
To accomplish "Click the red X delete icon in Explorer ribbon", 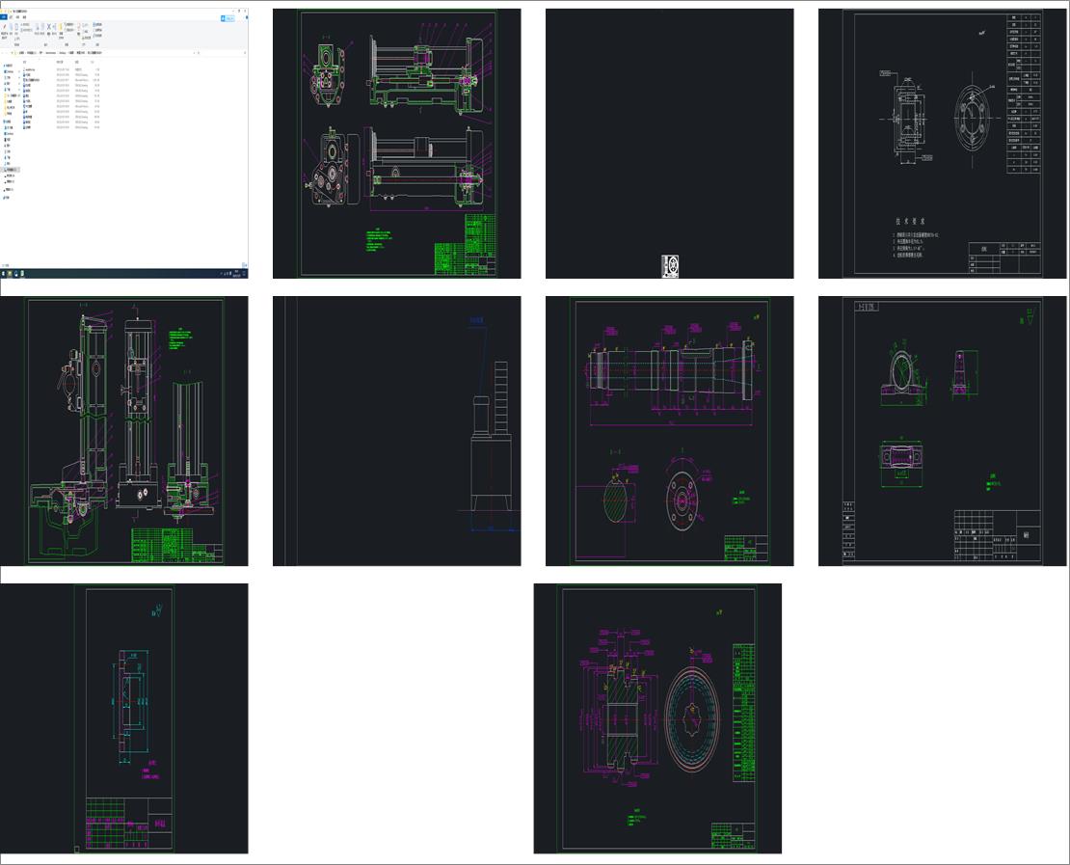I will point(48,27).
